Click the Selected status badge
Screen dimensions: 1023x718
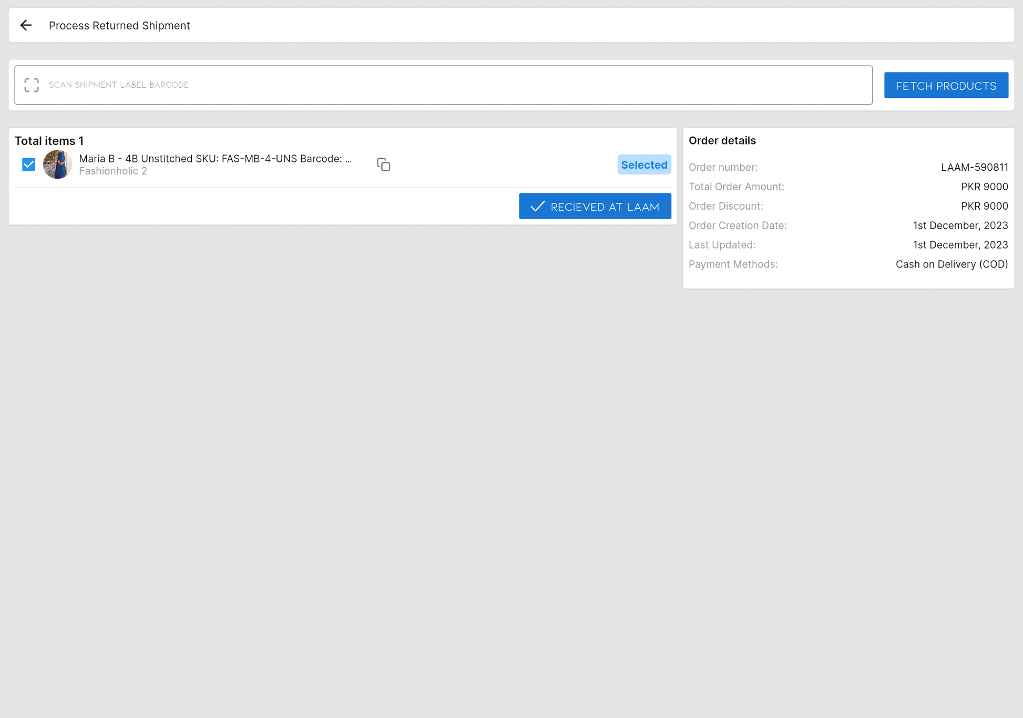pos(643,165)
